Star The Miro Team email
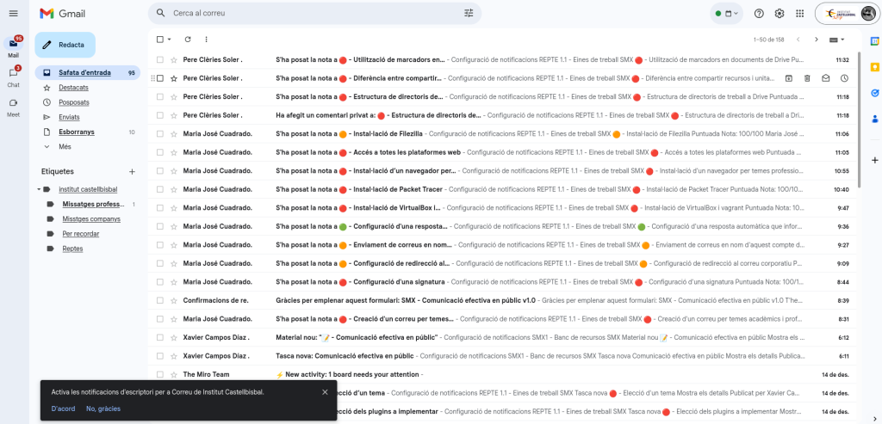The image size is (882, 424). (174, 375)
